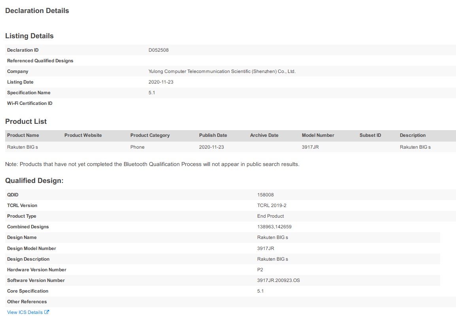Click the Referenced Qualified Designs label
Viewport: 456px width, 321px height.
pyautogui.click(x=40, y=61)
